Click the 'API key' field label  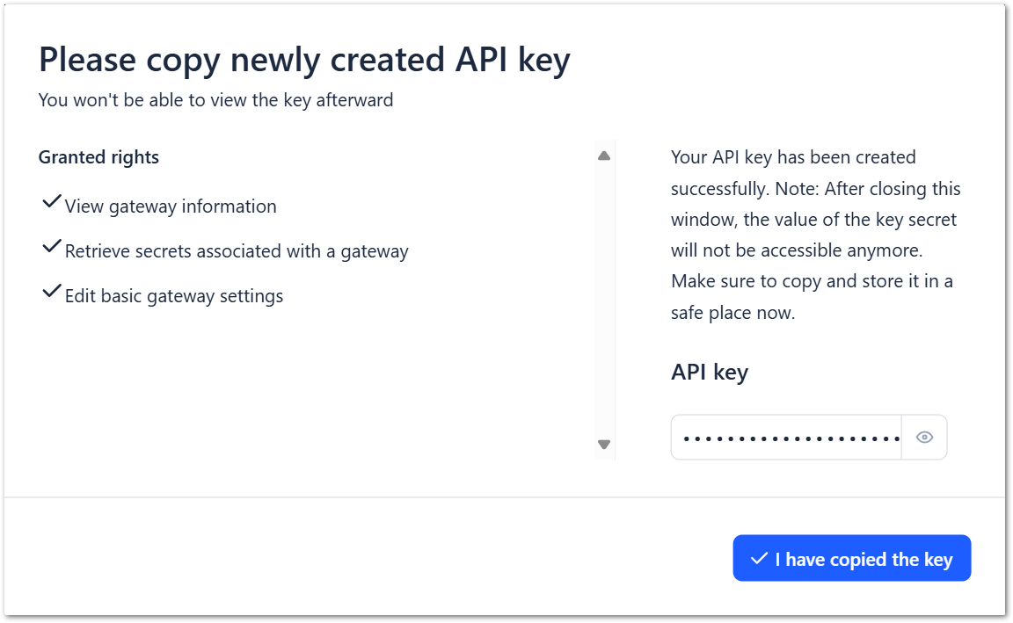tap(709, 372)
